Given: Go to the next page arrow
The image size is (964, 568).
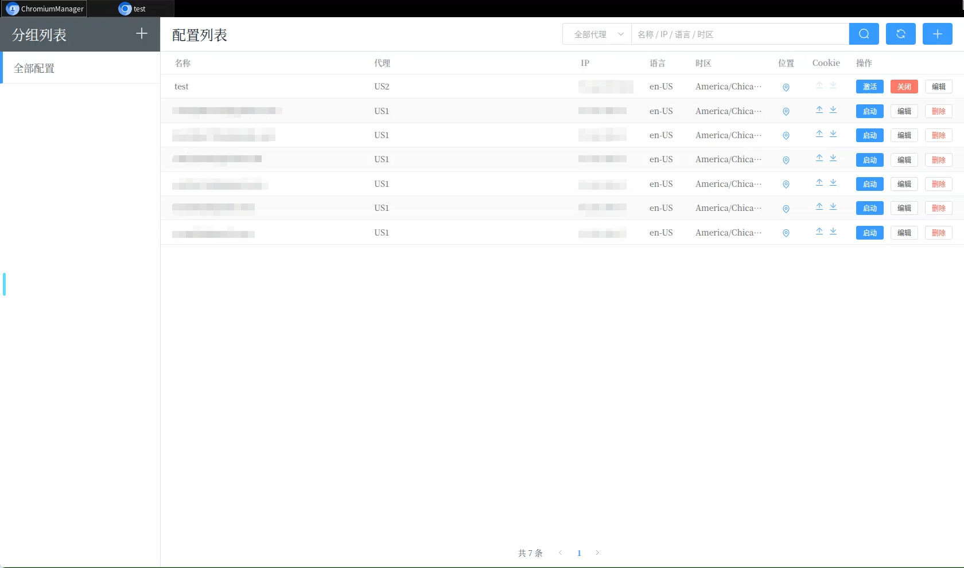Looking at the screenshot, I should 597,553.
